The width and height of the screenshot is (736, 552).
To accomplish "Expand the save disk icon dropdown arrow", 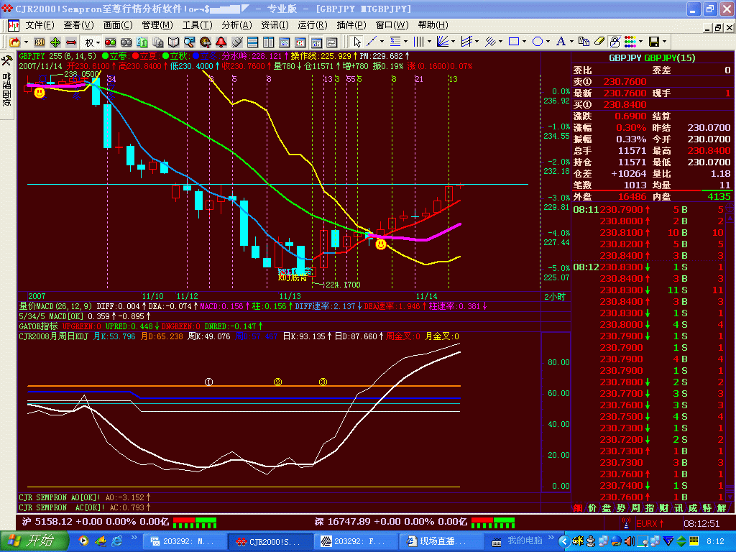I will tap(663, 42).
